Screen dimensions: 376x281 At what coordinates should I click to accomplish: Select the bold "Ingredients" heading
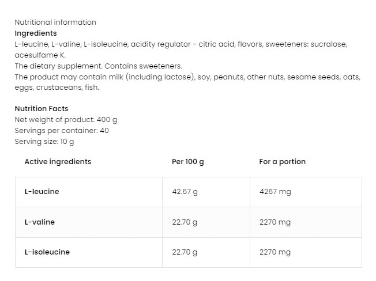tap(36, 33)
